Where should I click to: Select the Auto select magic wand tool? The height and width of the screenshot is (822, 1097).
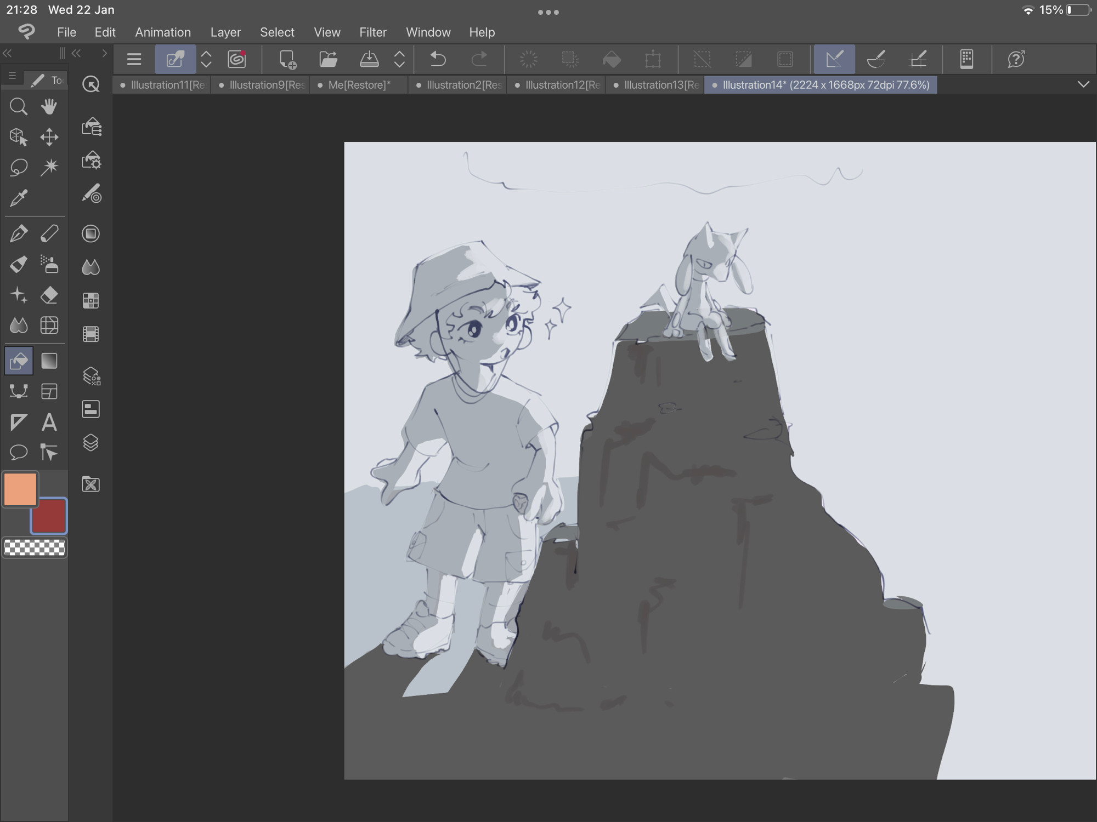49,167
